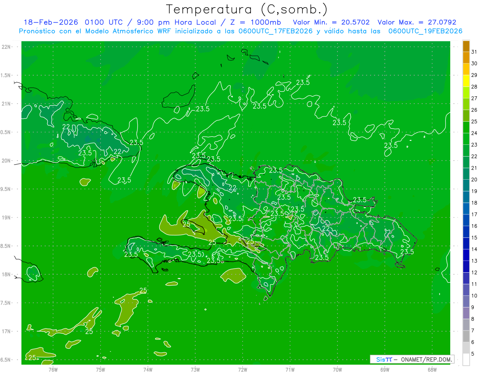This screenshot has width=485, height=375.
Task: Click the blue "Sisπ" logo text
Action: click(x=384, y=359)
